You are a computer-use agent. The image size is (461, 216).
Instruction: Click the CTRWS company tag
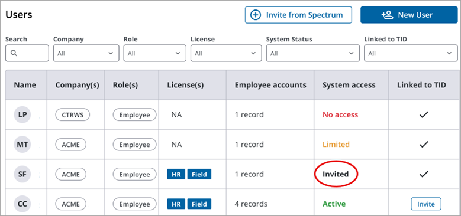[x=73, y=115]
